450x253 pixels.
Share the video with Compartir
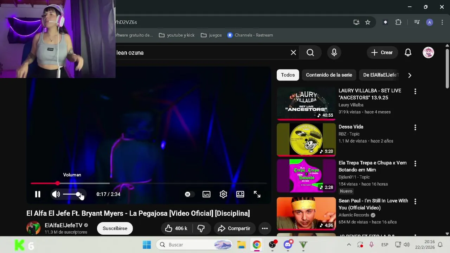pyautogui.click(x=234, y=228)
